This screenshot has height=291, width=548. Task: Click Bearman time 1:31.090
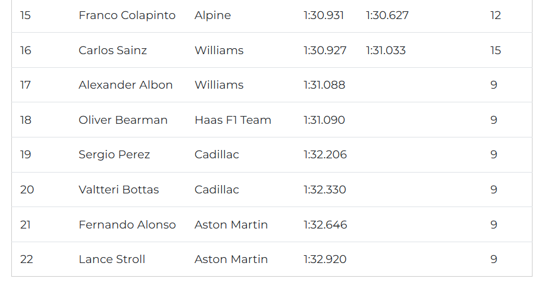point(324,120)
